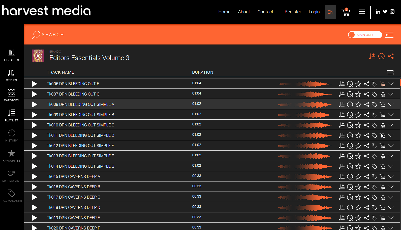Screen dimensions: 401x230
Task: Open the Libraries sidebar section
Action: (12, 55)
